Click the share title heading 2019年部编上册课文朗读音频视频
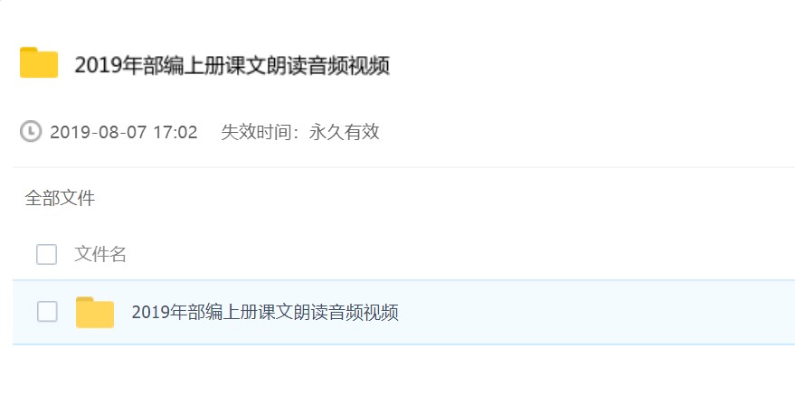 click(232, 65)
